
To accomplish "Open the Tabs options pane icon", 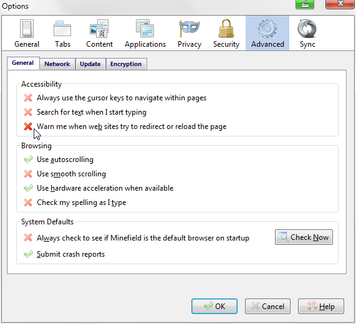I will click(x=62, y=34).
